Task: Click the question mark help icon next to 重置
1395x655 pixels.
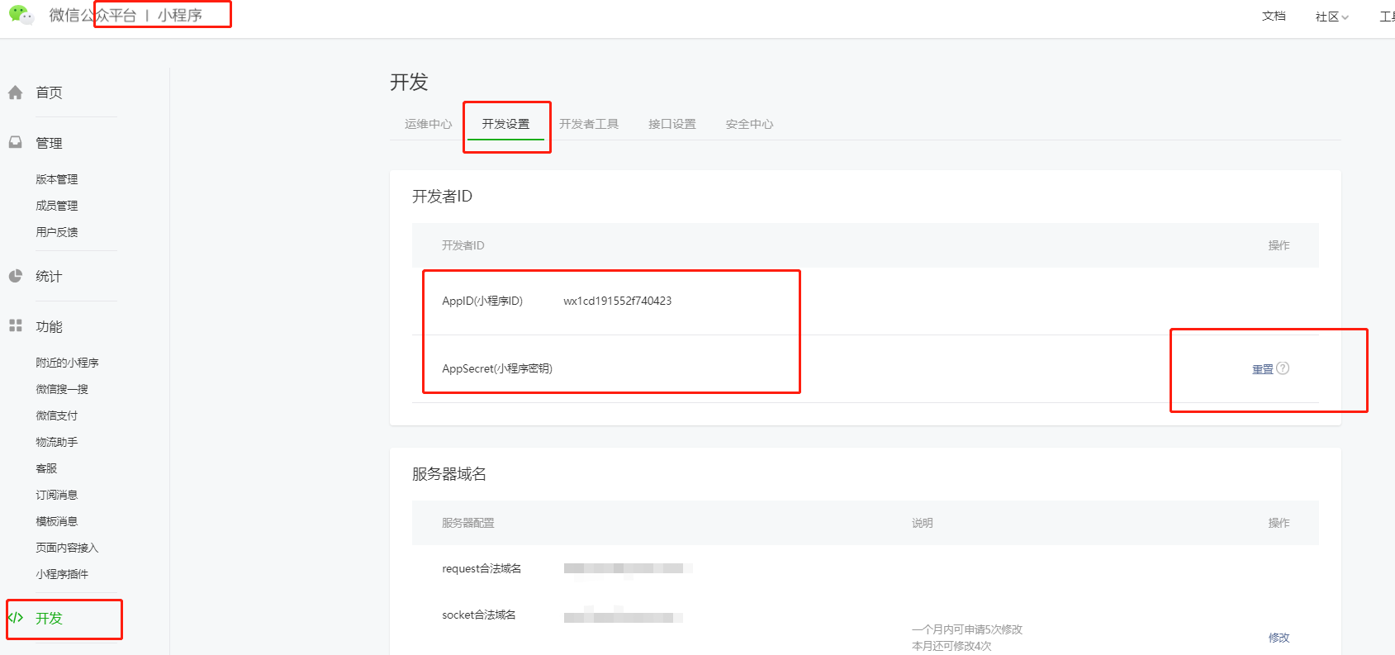Action: [1283, 368]
